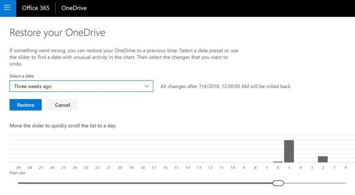Click the 'Restore your OneDrive' heading
This screenshot has height=195, width=355.
(57, 33)
